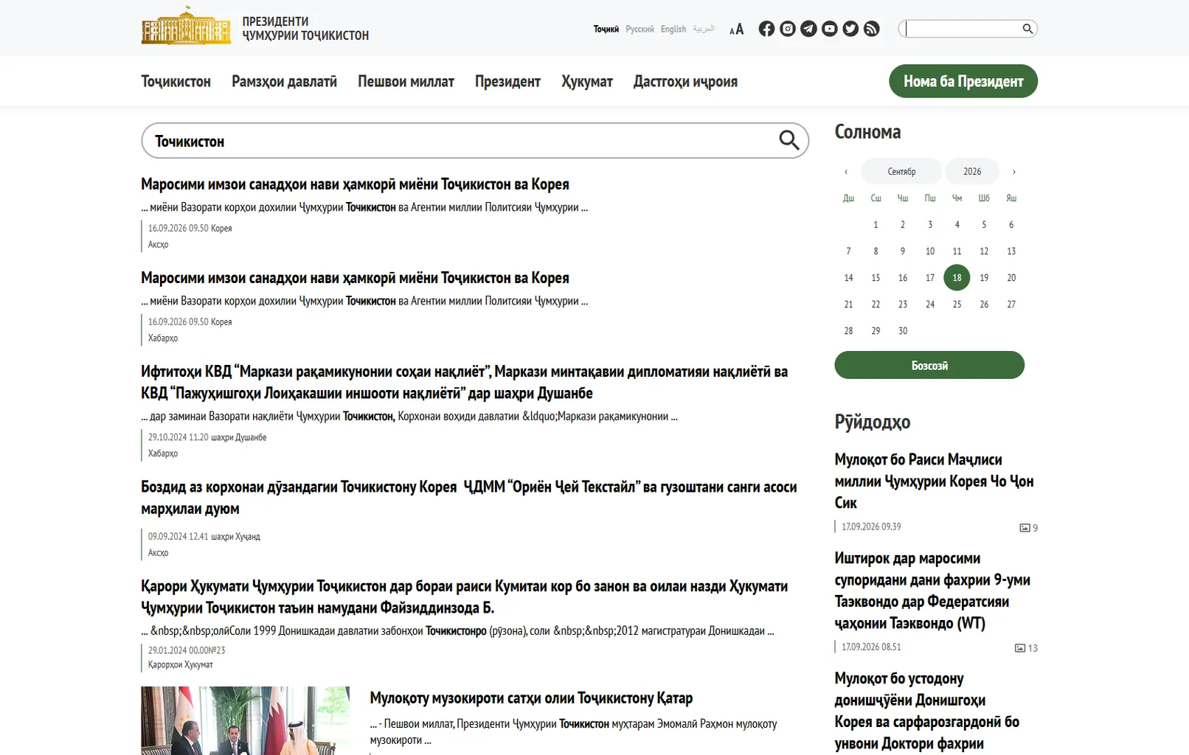Open the YouTube social icon
This screenshot has width=1189, height=755.
(x=830, y=29)
